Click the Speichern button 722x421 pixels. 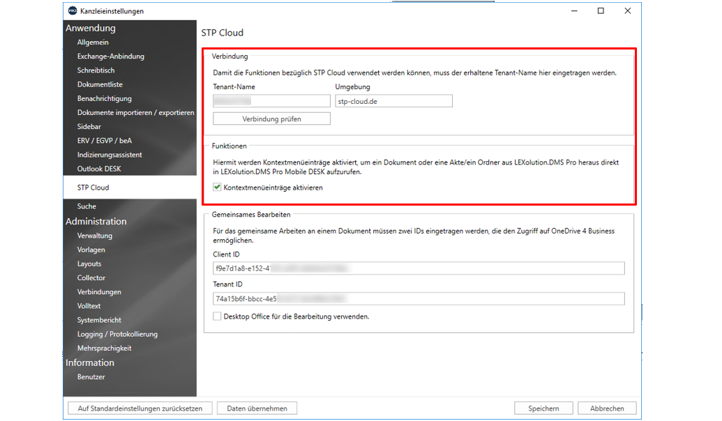coord(544,408)
